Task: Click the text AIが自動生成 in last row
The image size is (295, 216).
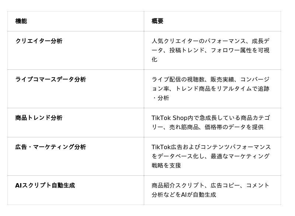Action: click(x=198, y=195)
